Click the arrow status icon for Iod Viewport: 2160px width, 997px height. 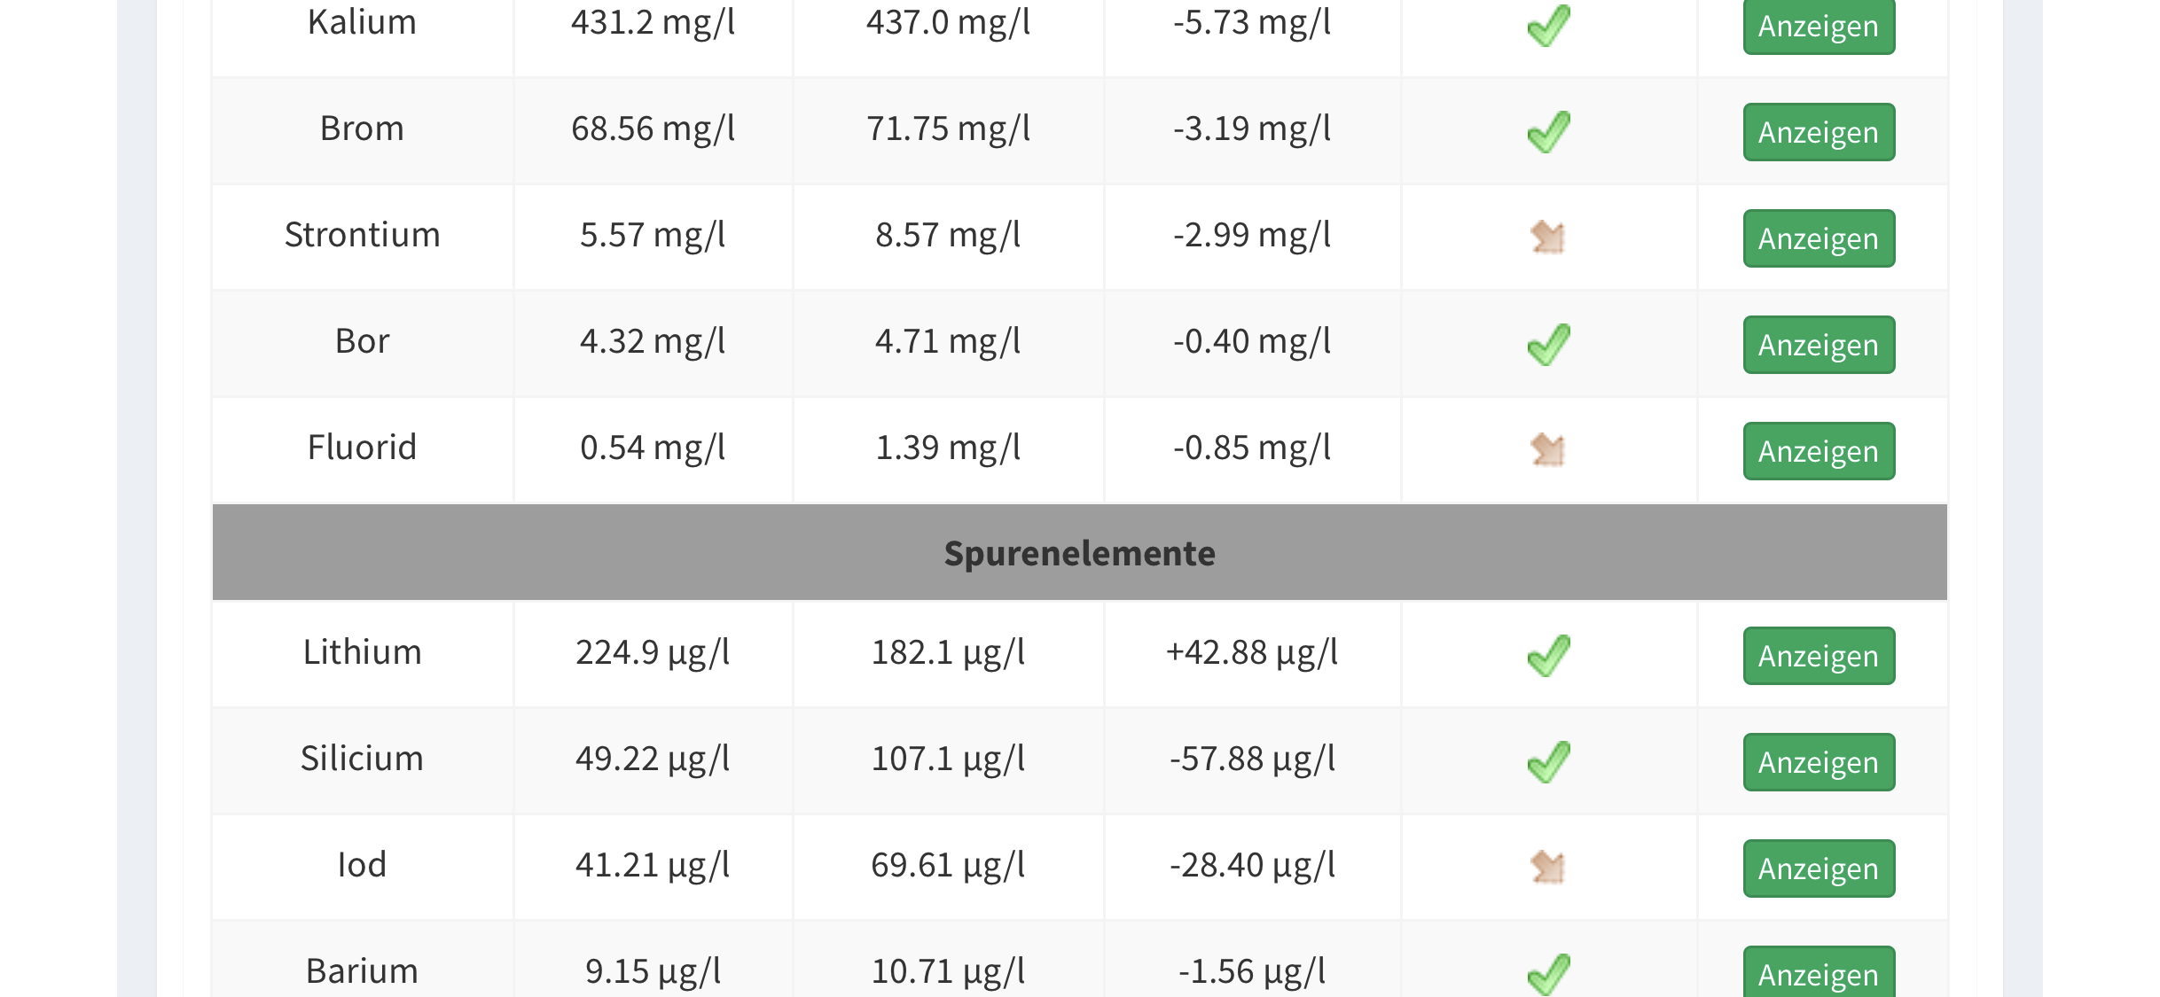click(x=1548, y=868)
